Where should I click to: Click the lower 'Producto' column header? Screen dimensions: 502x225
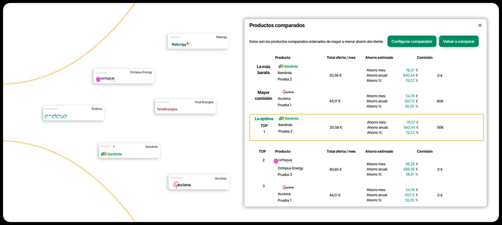pos(283,151)
